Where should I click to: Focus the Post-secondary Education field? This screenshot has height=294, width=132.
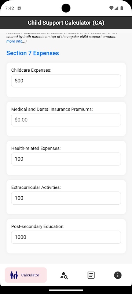(66, 237)
